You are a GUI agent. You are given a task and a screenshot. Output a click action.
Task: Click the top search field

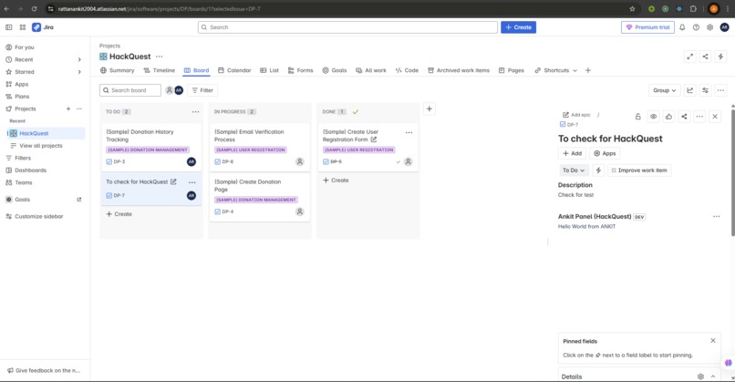(347, 27)
